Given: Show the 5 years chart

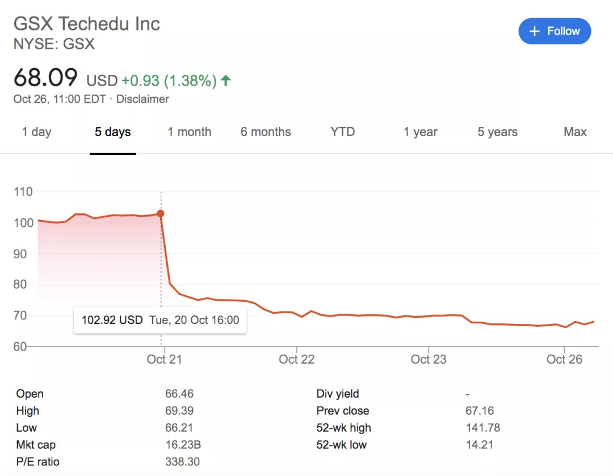Looking at the screenshot, I should point(497,132).
